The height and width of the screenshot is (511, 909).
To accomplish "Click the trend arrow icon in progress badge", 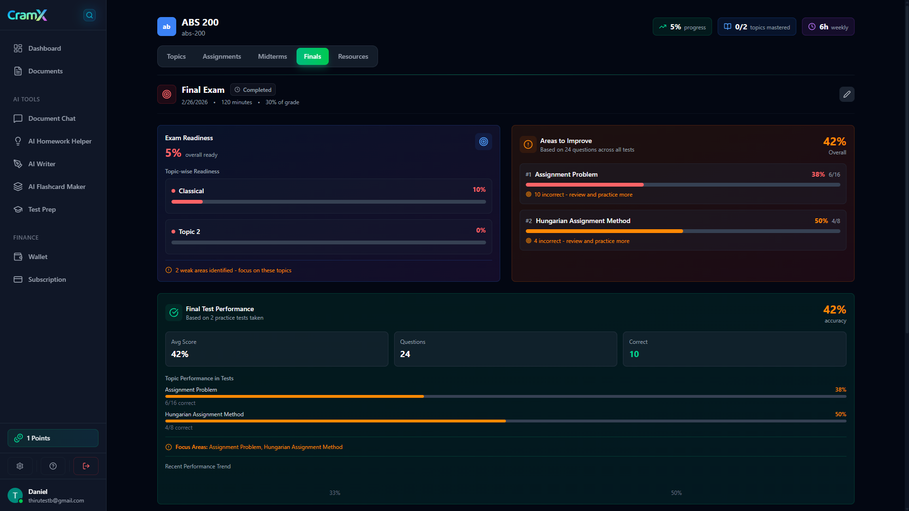I will coord(663,27).
